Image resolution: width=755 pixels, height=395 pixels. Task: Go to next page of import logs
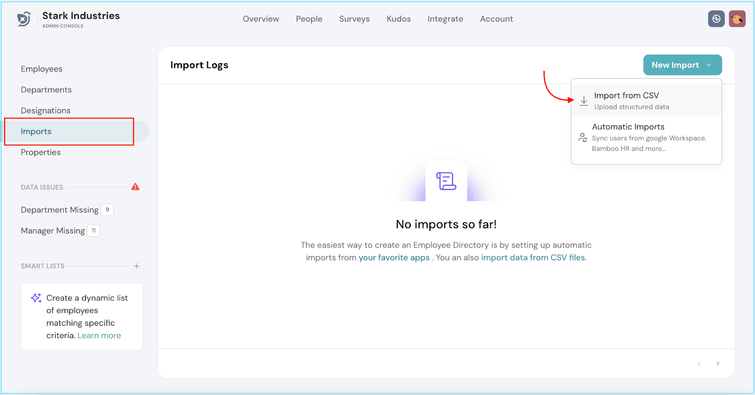pyautogui.click(x=718, y=363)
